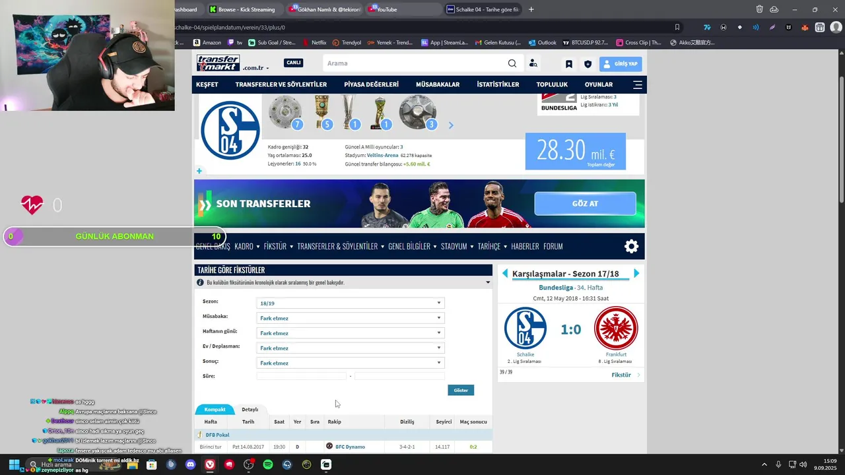
Task: Go to next season with right arrow
Action: click(636, 273)
